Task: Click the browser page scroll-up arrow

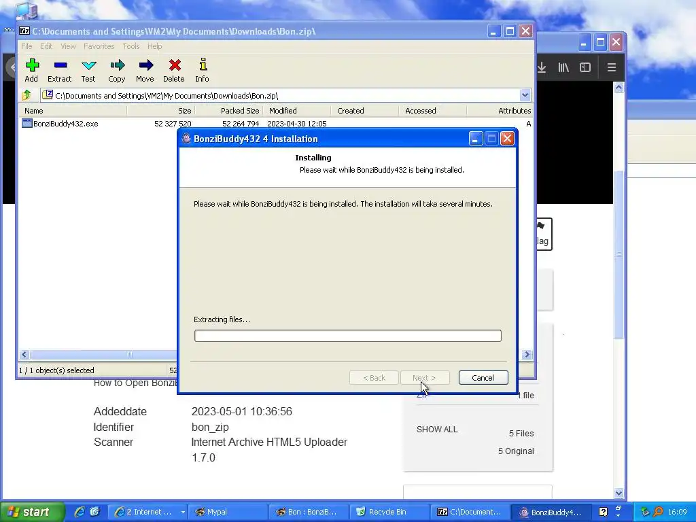Action: [x=619, y=88]
